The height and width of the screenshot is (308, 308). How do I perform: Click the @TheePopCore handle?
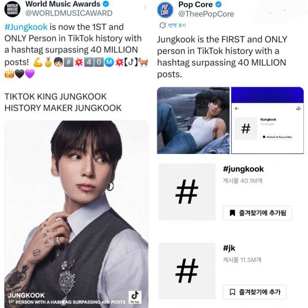(x=206, y=14)
